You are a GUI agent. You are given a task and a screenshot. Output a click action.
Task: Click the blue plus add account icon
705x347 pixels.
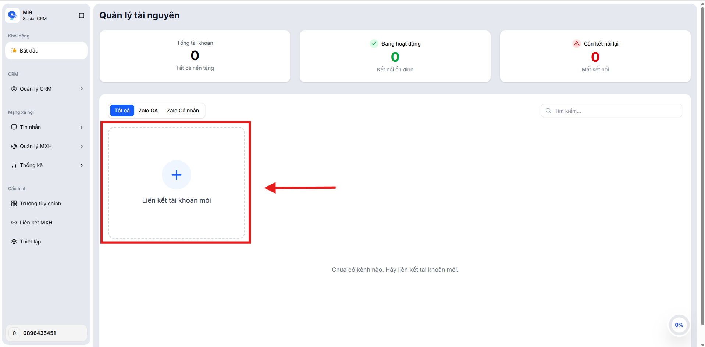(x=177, y=175)
